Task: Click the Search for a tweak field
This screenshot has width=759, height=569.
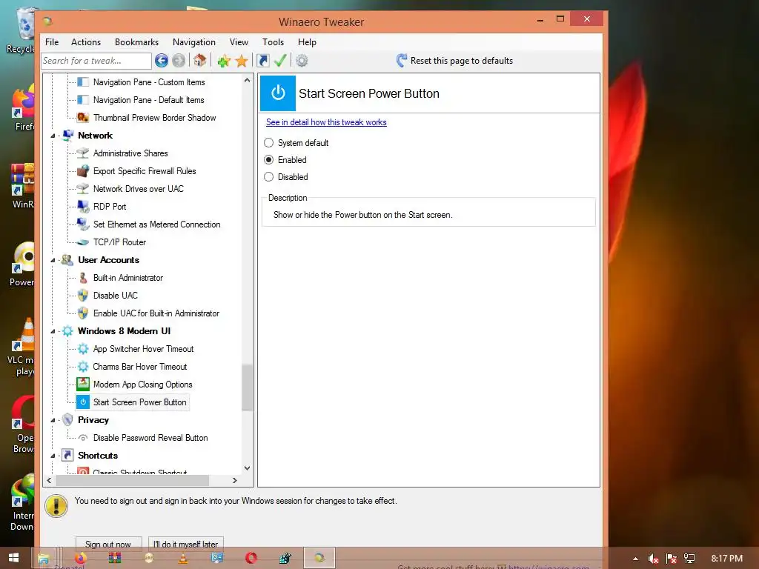Action: point(96,61)
